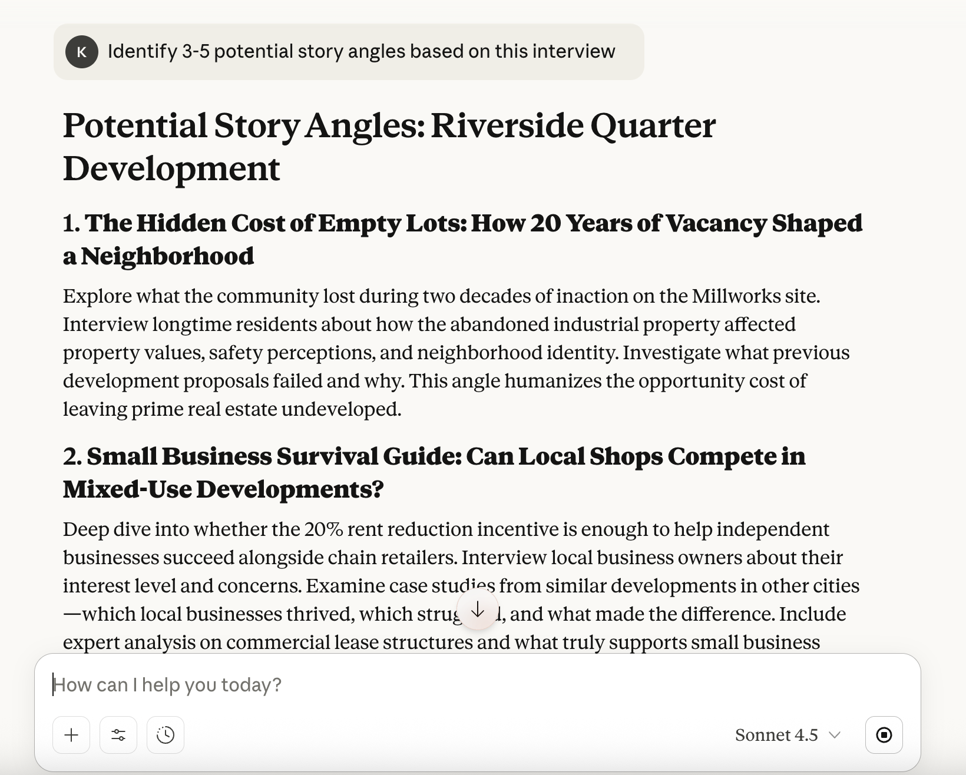This screenshot has height=775, width=966.
Task: Open the tools sliders icon menu
Action: pyautogui.click(x=118, y=735)
